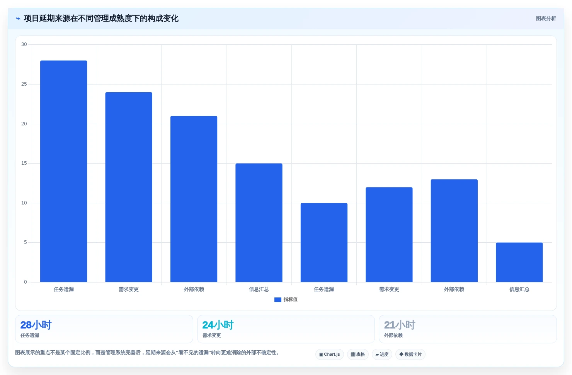
Task: Click the diamond icon in 数据卡片 tag
Action: (x=401, y=354)
